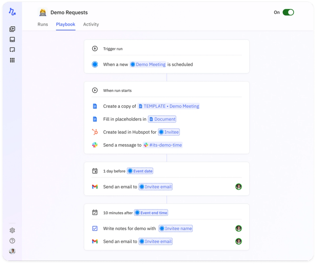Open the Runs panel icon in the sidebar
Viewport: 316px width, 264px height.
point(12,29)
